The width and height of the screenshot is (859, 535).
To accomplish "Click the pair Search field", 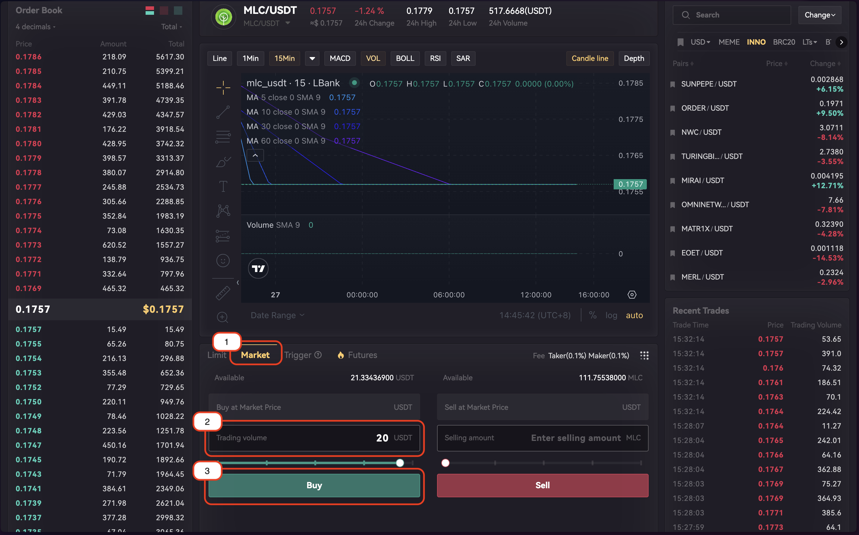I will point(732,15).
